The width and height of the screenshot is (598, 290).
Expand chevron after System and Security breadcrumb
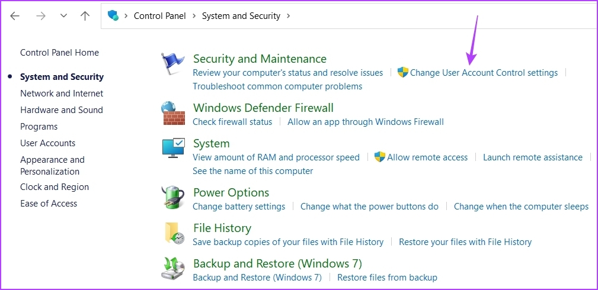point(288,16)
